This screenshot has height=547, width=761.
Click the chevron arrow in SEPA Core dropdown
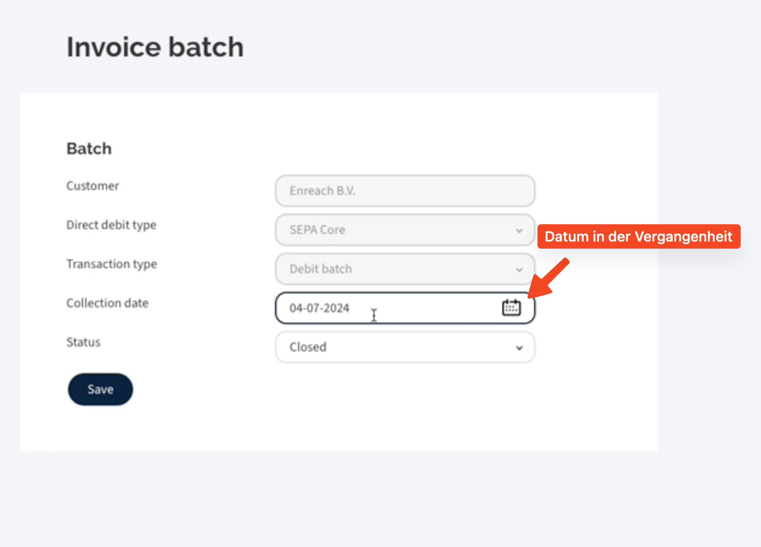519,230
